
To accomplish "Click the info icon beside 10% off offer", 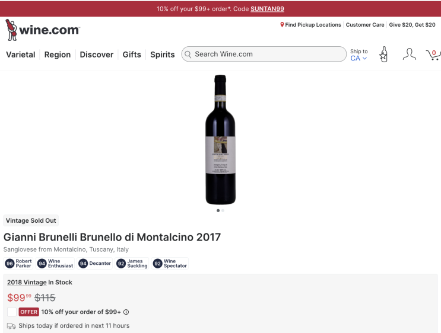I will 126,312.
